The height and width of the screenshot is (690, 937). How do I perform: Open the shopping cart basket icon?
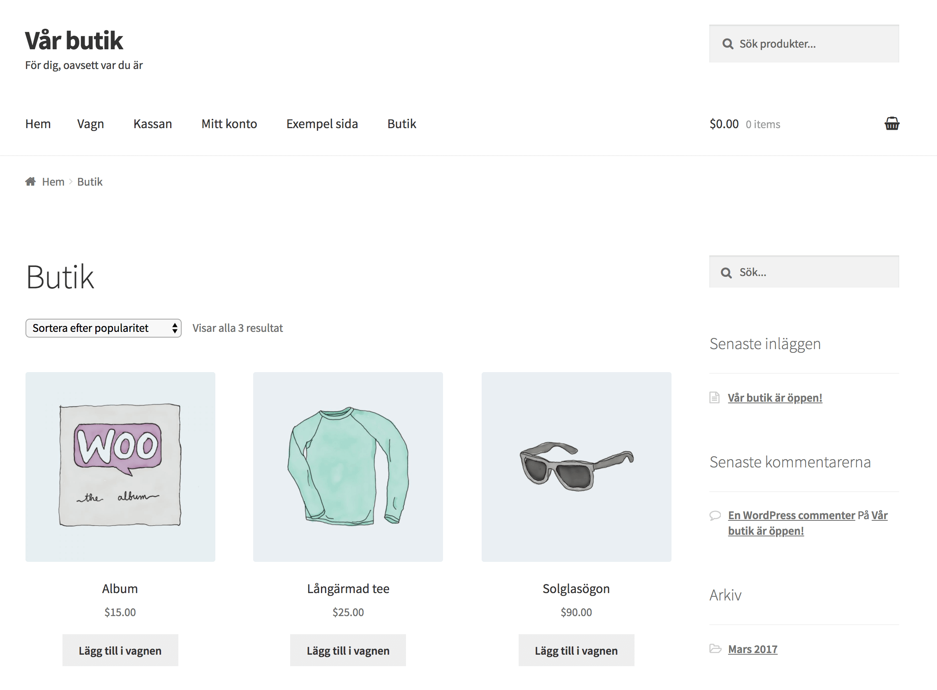[x=891, y=124]
